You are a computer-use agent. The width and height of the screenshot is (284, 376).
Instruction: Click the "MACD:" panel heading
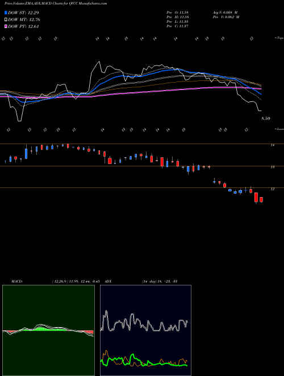[x=17, y=281]
